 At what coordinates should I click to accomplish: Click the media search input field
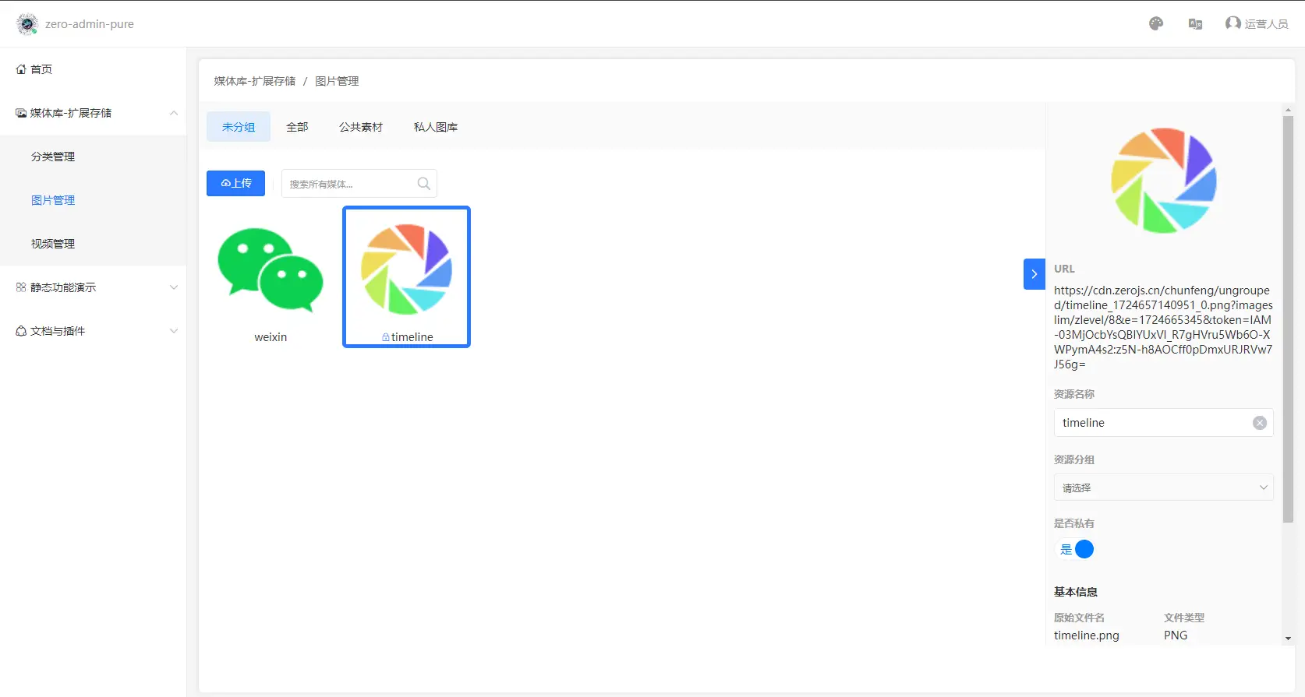click(x=348, y=184)
